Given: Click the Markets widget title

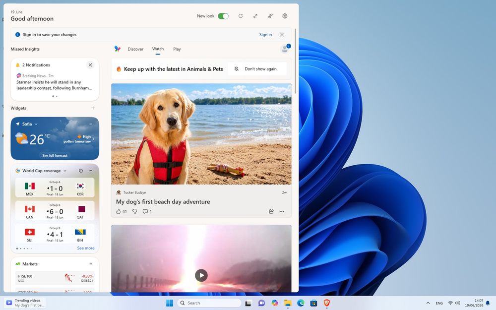Looking at the screenshot, I should pyautogui.click(x=30, y=264).
